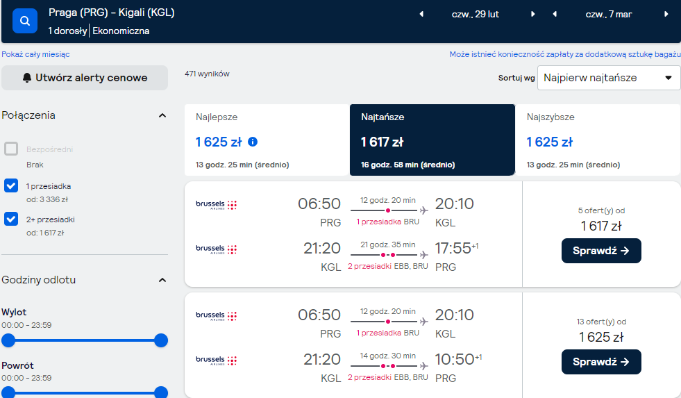Click the right handle of Wylot time slider
The width and height of the screenshot is (681, 398).
(160, 340)
